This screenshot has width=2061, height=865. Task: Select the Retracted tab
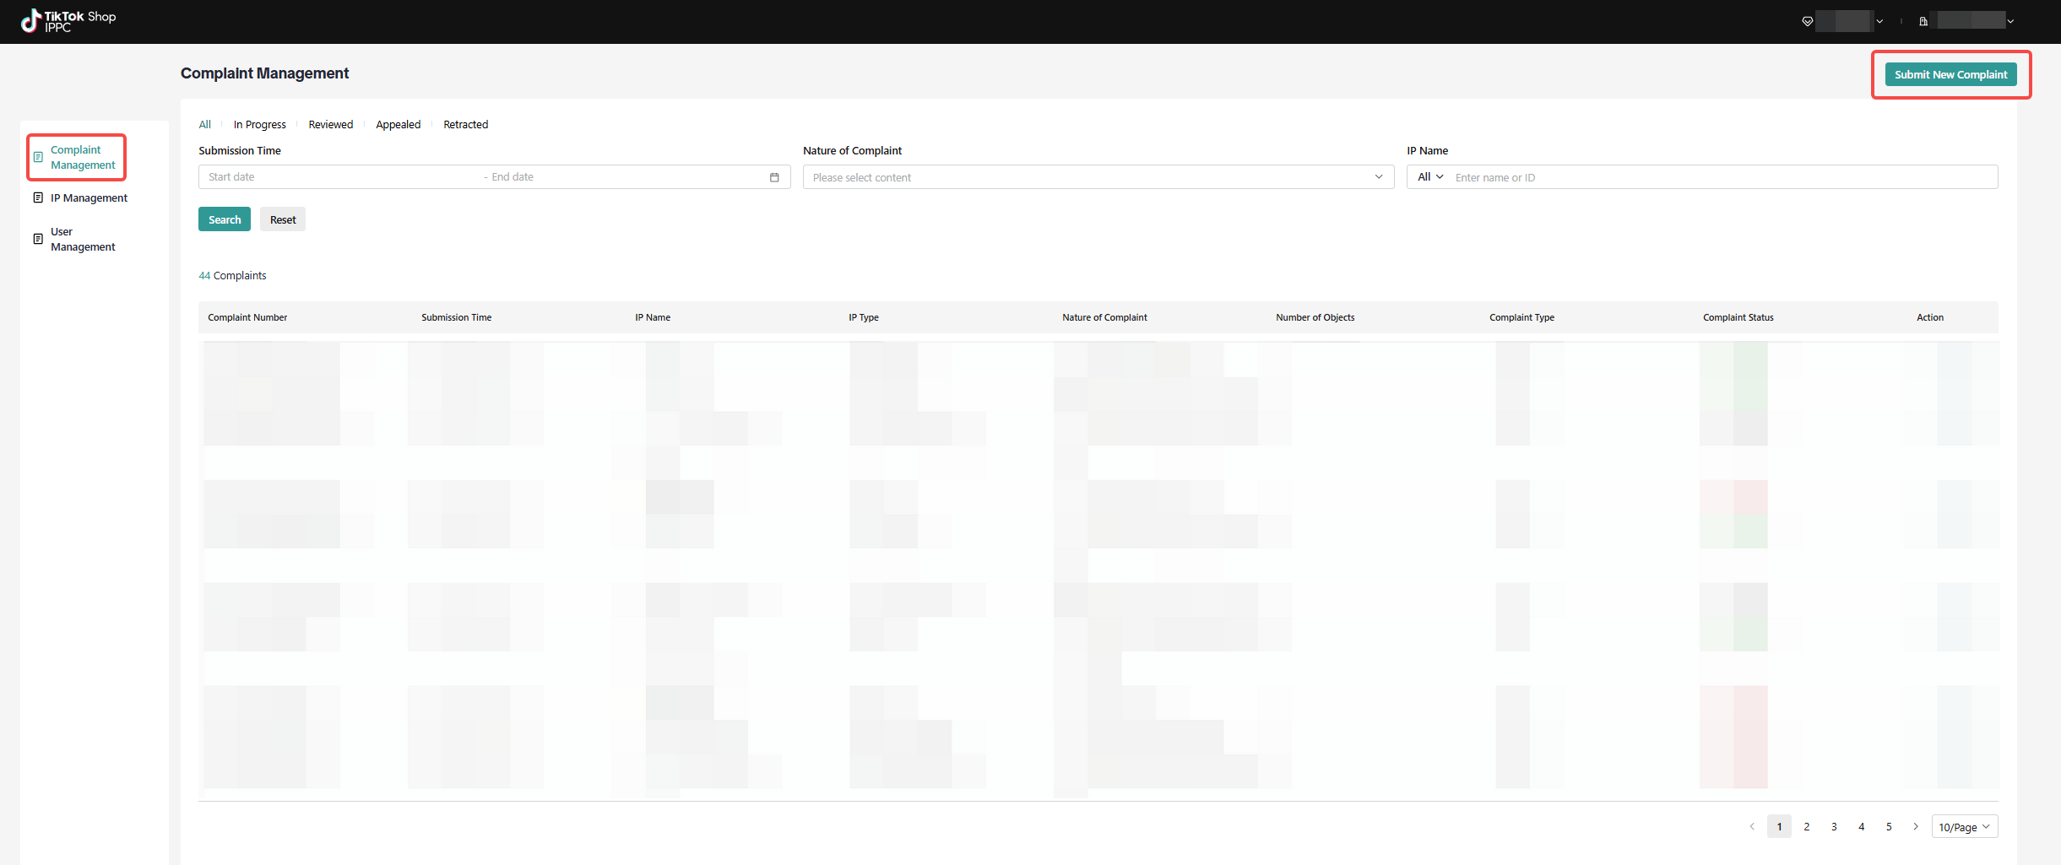pos(465,125)
